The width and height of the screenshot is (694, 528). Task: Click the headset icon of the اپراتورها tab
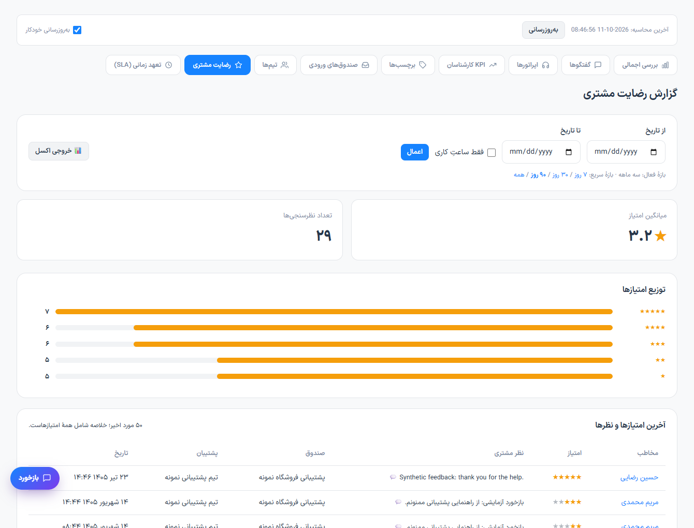pos(545,65)
